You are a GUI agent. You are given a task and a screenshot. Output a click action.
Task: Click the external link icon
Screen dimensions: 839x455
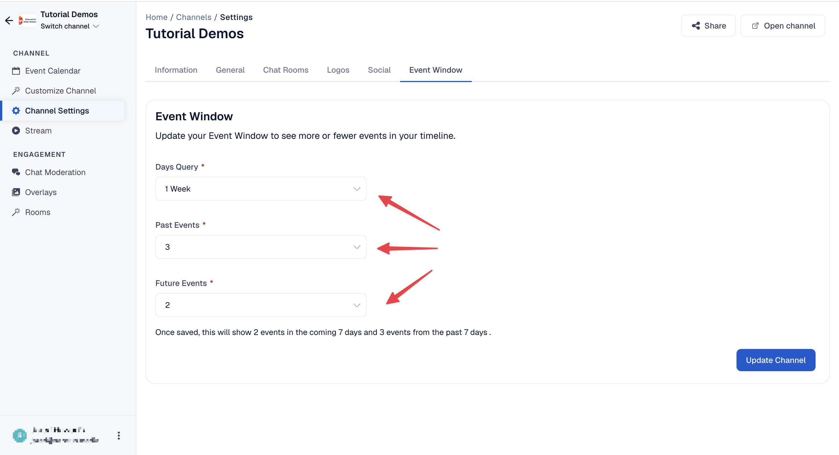[x=755, y=26]
